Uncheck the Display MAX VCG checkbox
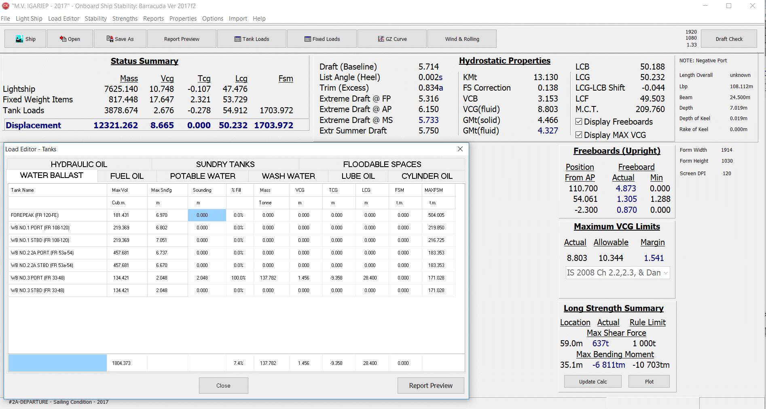The width and height of the screenshot is (766, 409). pos(579,135)
